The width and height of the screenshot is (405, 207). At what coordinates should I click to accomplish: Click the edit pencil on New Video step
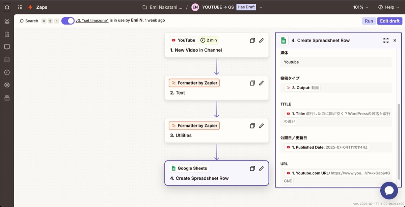261,40
